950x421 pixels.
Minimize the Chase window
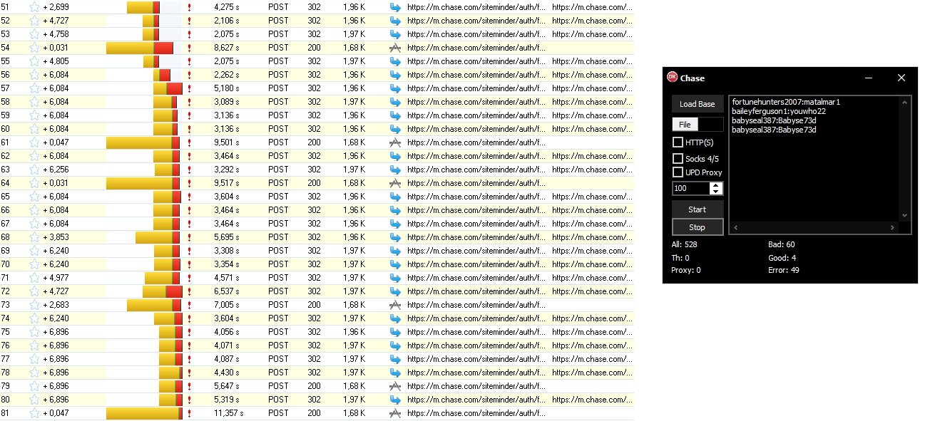click(869, 78)
